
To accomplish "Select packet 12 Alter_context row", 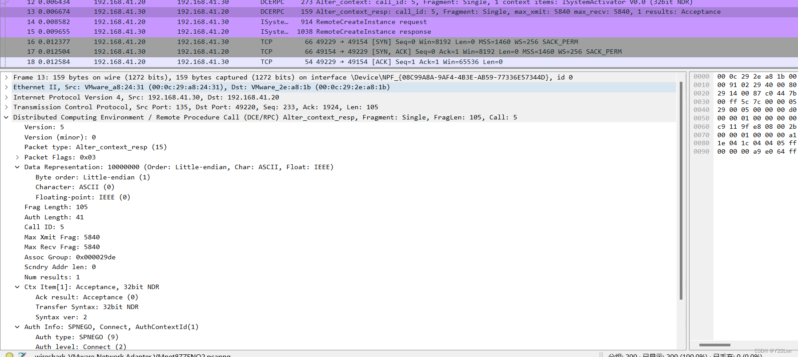I will [x=399, y=3].
